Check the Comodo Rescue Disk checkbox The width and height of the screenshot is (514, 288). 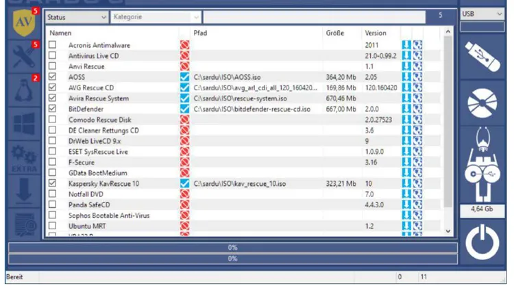pos(53,119)
